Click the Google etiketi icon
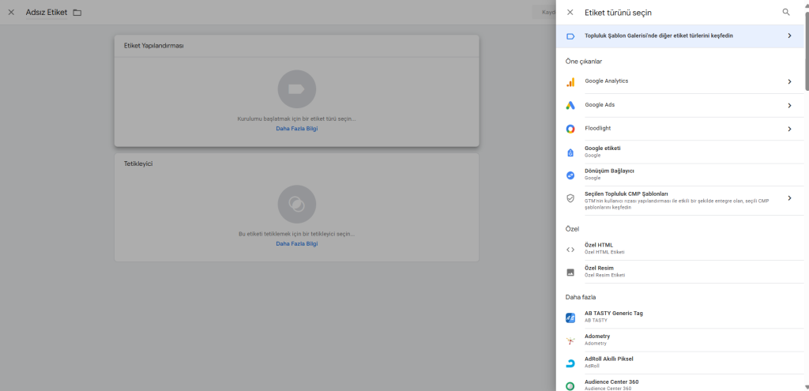This screenshot has height=391, width=809. (570, 152)
